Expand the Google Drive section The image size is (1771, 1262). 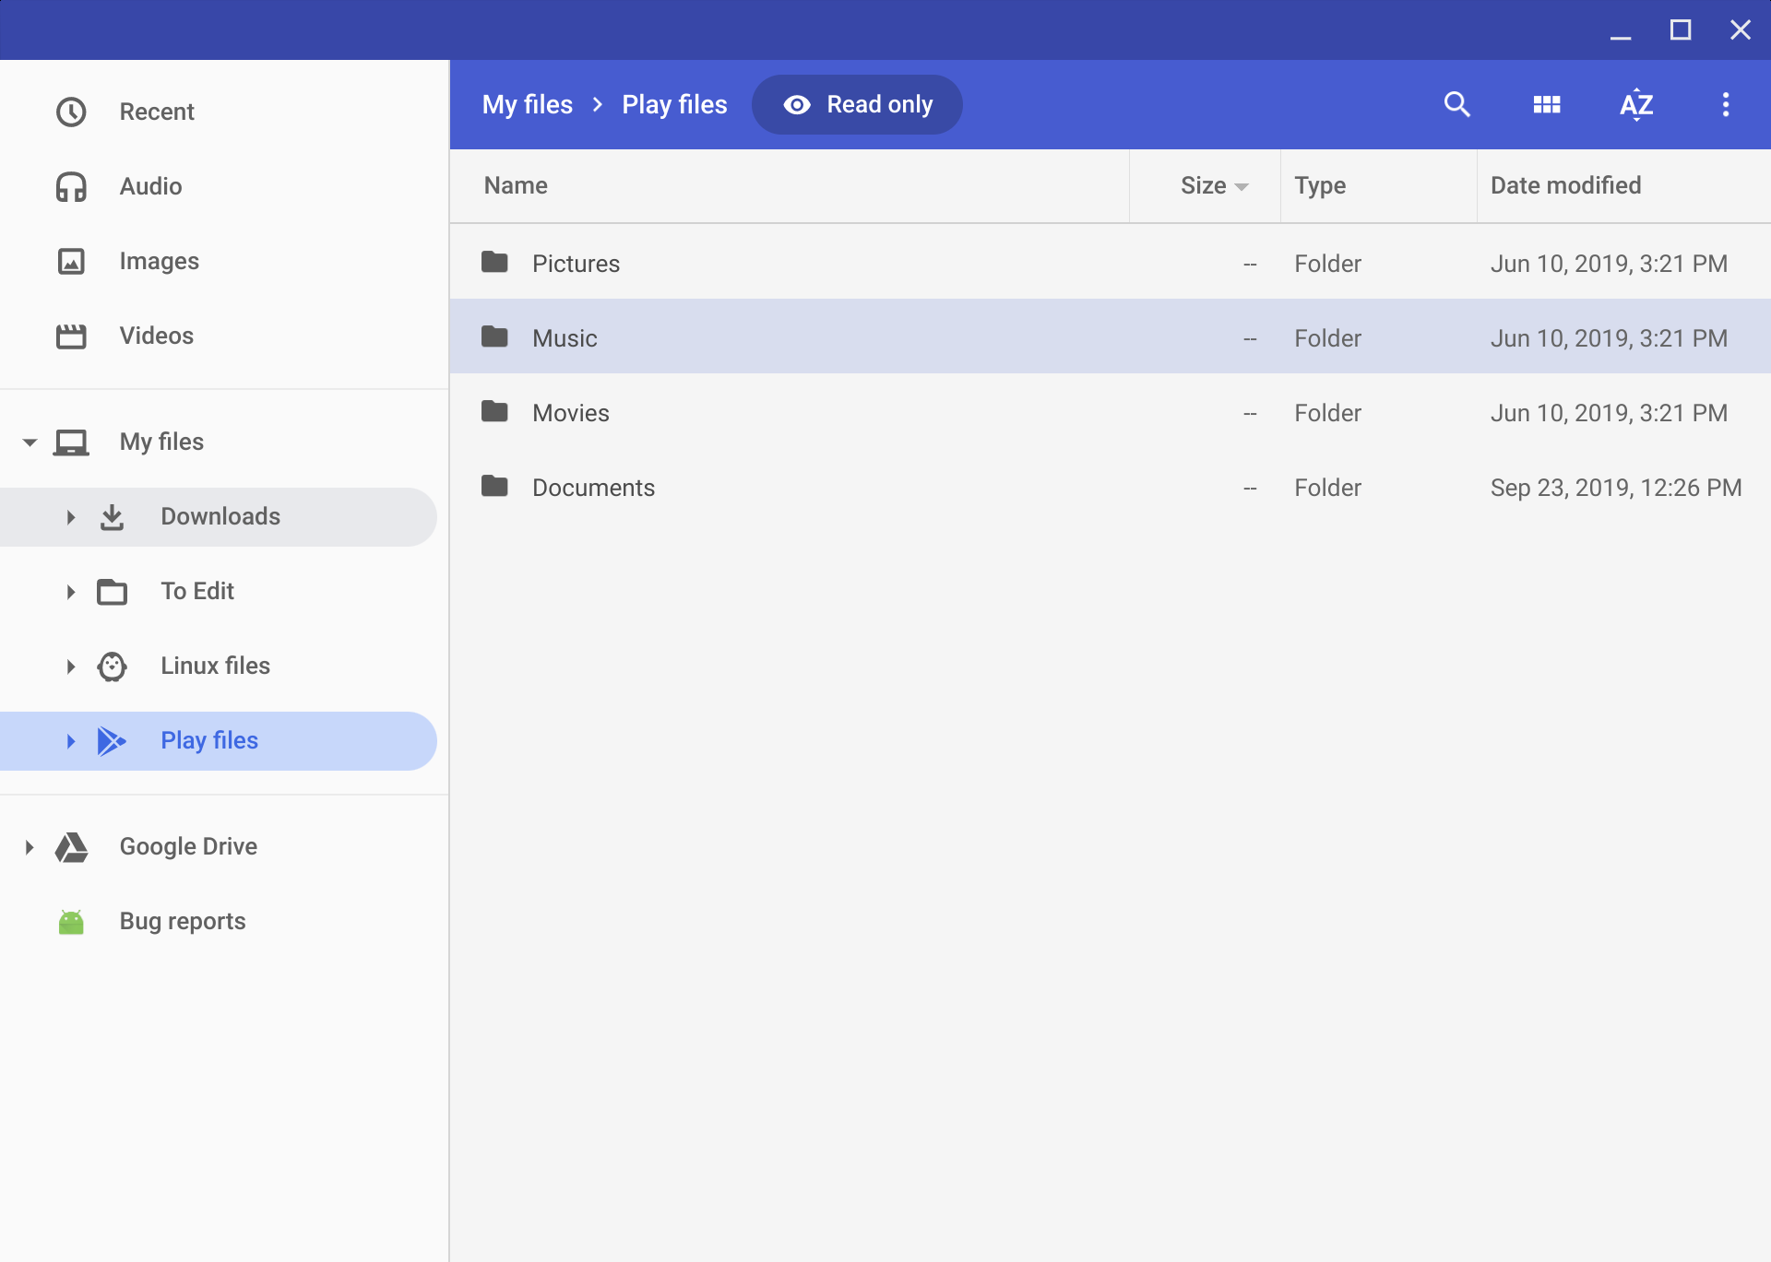click(x=28, y=845)
